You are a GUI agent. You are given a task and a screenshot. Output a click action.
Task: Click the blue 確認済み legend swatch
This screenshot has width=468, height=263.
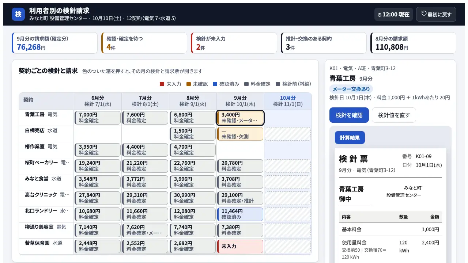coord(215,84)
